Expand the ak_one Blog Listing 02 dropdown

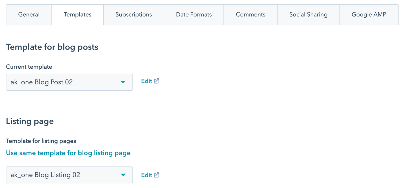(69, 175)
